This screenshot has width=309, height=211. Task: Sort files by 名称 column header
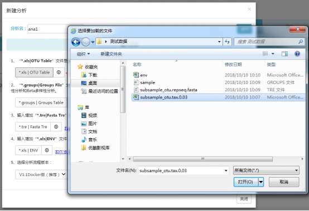[137, 65]
